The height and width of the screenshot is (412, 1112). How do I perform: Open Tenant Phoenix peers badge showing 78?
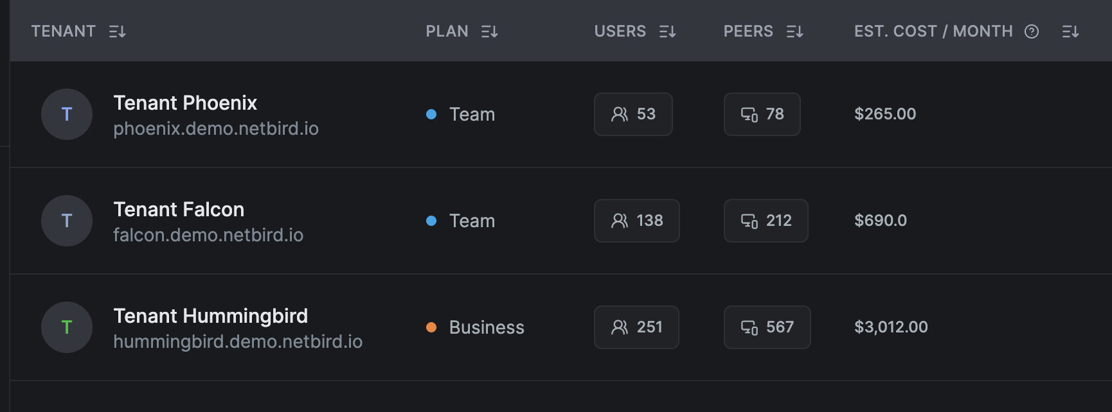[x=762, y=114]
